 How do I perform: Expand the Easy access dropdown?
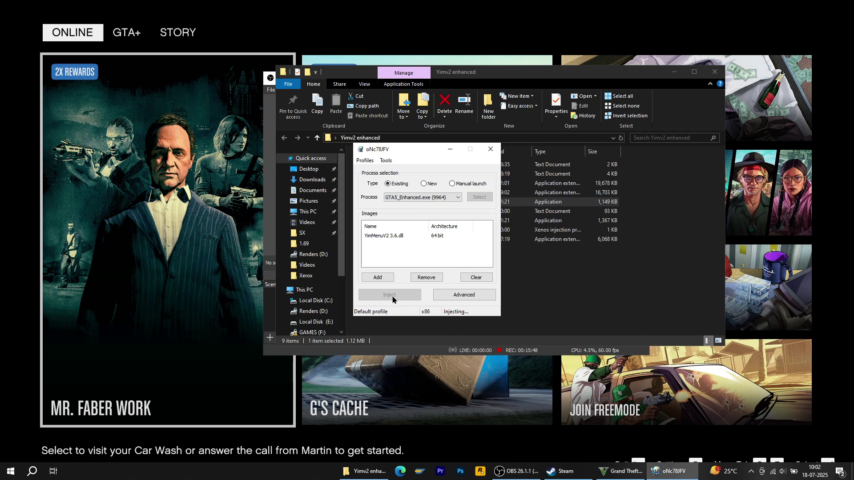[520, 106]
